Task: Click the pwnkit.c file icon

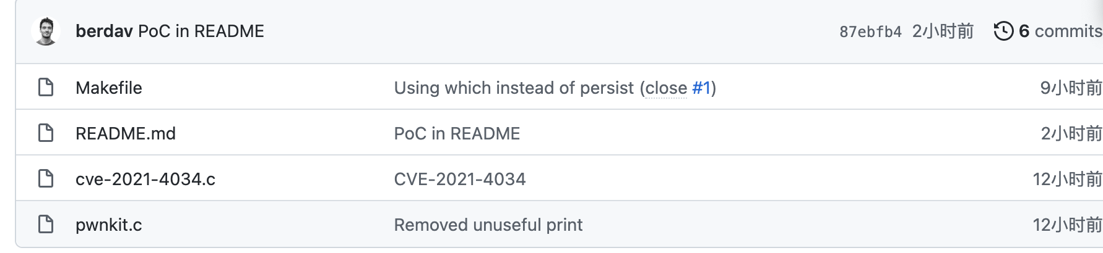Action: coord(46,225)
